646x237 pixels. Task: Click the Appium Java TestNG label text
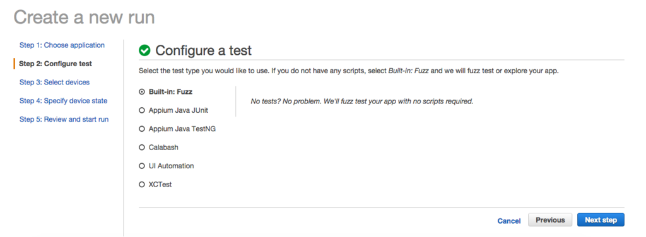(x=182, y=129)
